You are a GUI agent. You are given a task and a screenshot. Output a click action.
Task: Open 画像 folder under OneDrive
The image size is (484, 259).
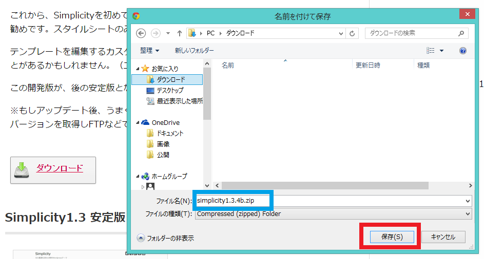click(163, 144)
